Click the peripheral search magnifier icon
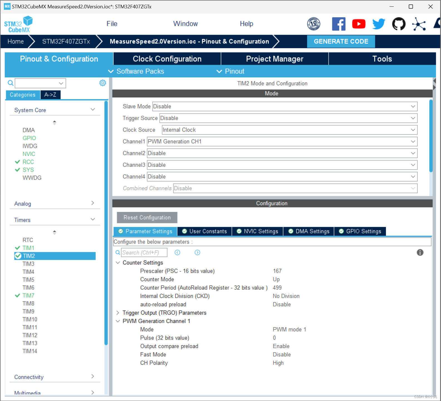Screen dimensions: 441x401 [10, 83]
